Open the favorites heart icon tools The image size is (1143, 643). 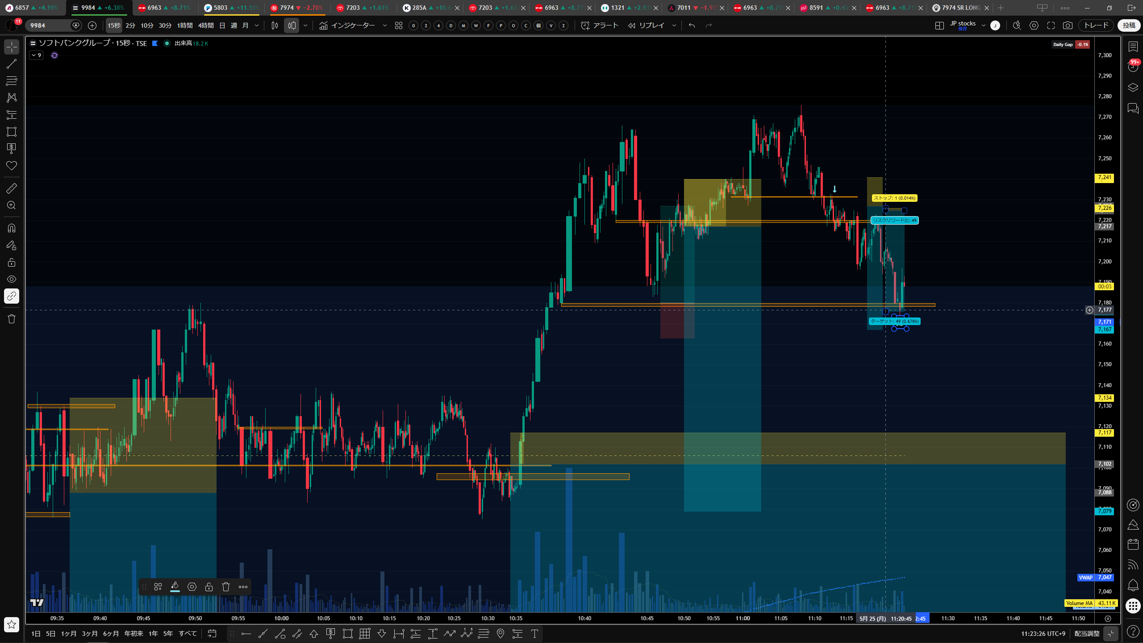[12, 166]
